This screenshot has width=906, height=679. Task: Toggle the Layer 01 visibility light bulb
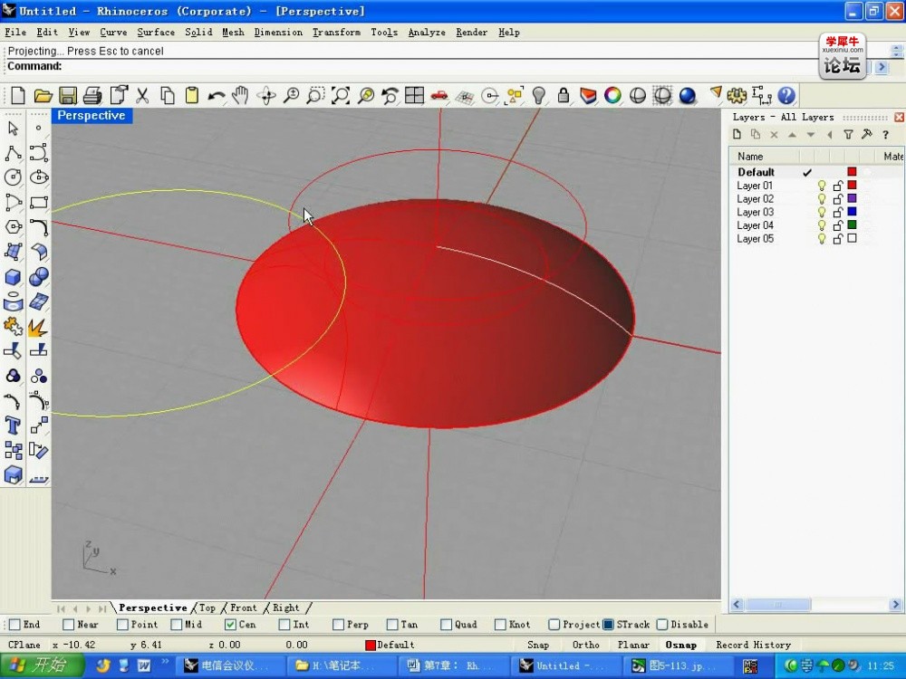[x=822, y=186]
